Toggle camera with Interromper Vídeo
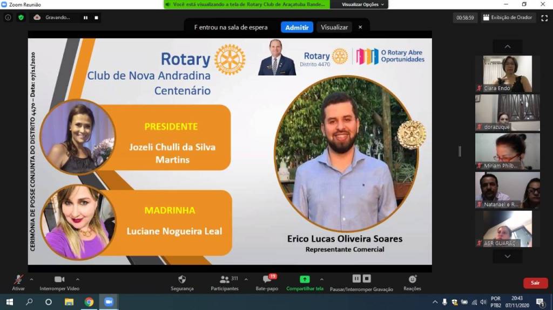 point(59,282)
